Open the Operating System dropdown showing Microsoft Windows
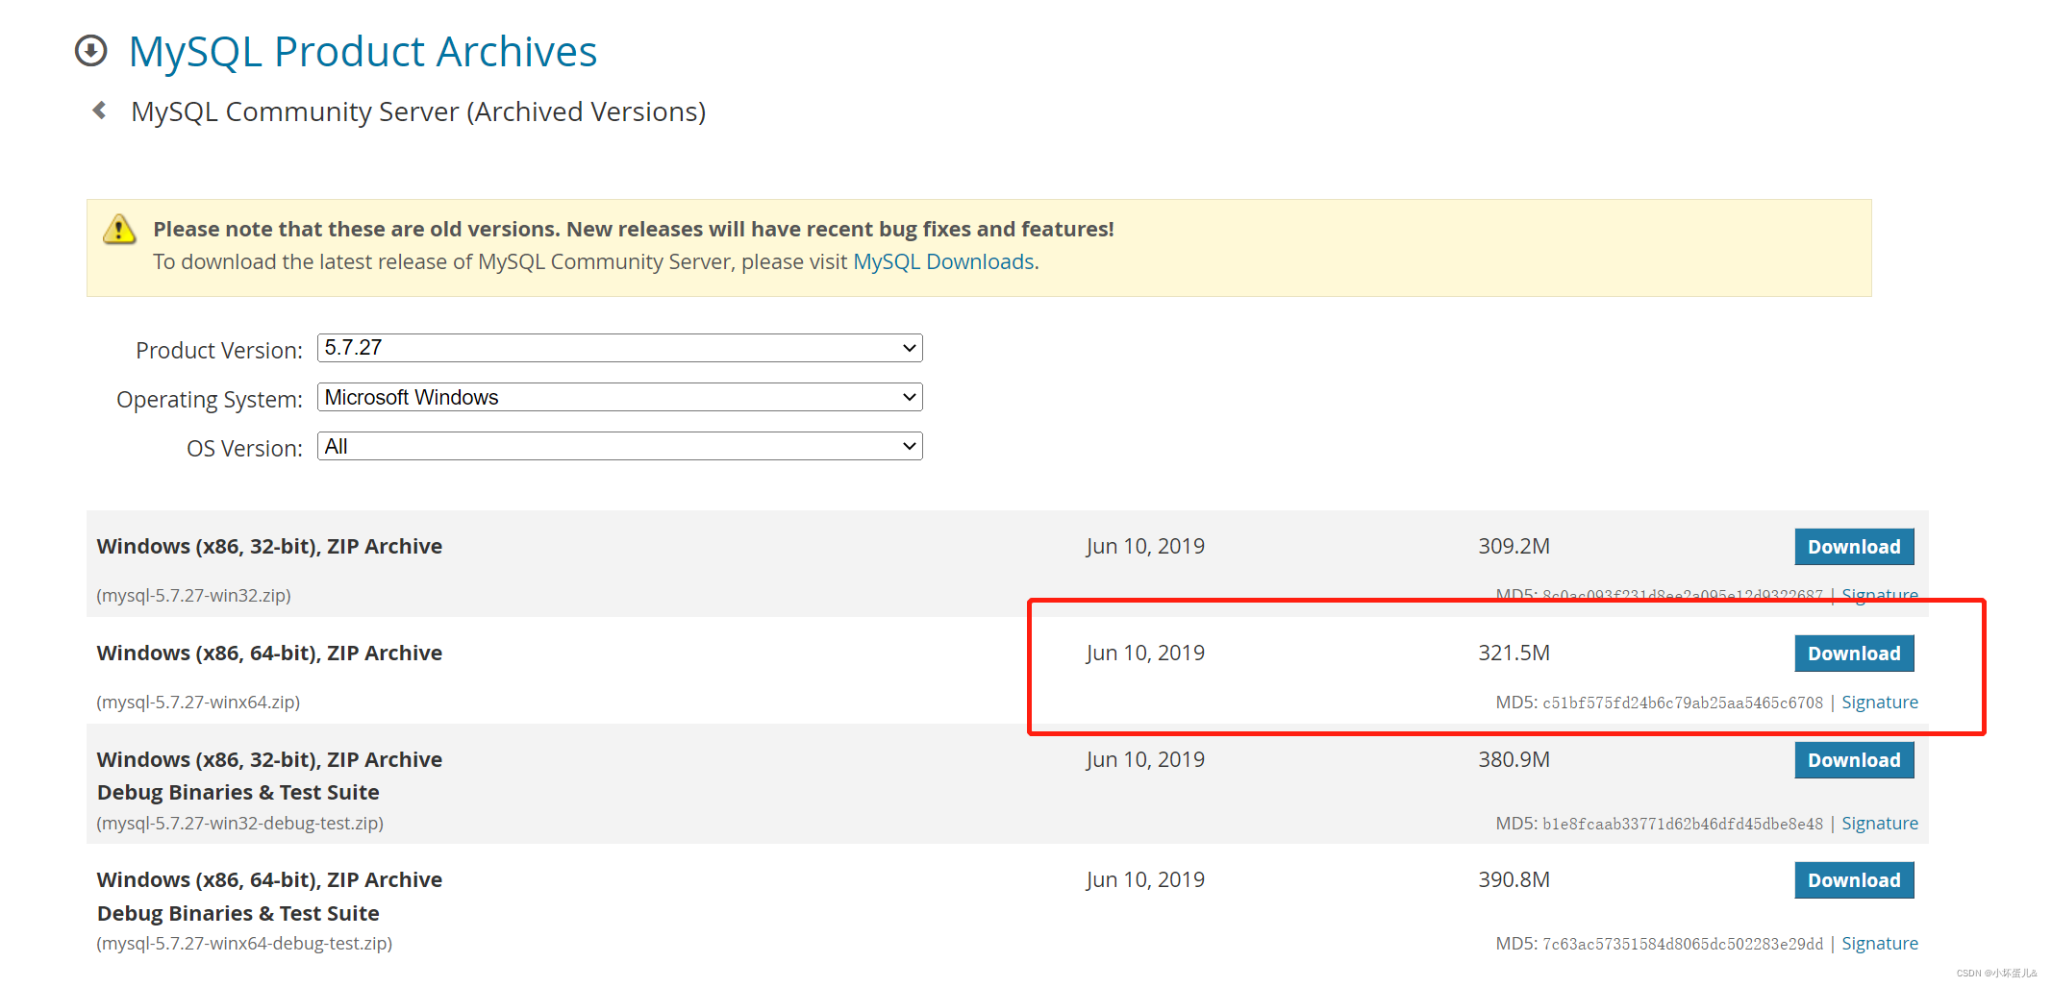Image resolution: width=2052 pixels, height=987 pixels. (x=620, y=397)
